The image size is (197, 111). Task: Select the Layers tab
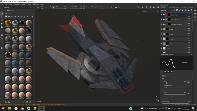point(163,7)
